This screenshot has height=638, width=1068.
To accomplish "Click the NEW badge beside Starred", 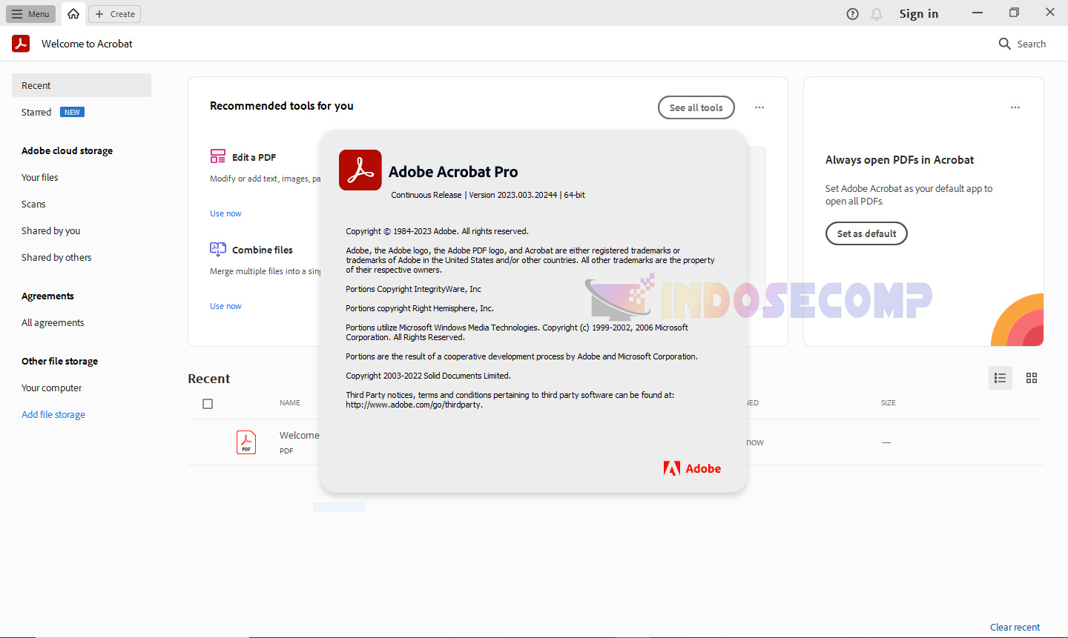I will pyautogui.click(x=72, y=112).
